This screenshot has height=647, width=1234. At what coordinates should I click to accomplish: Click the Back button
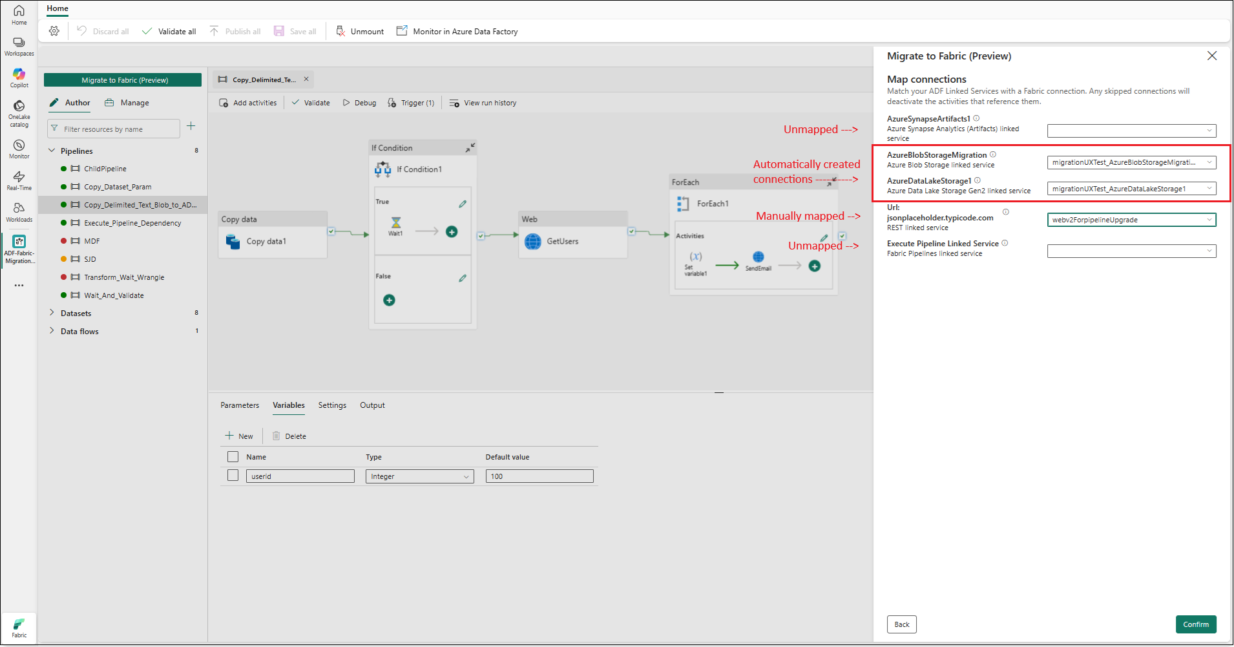coord(902,624)
